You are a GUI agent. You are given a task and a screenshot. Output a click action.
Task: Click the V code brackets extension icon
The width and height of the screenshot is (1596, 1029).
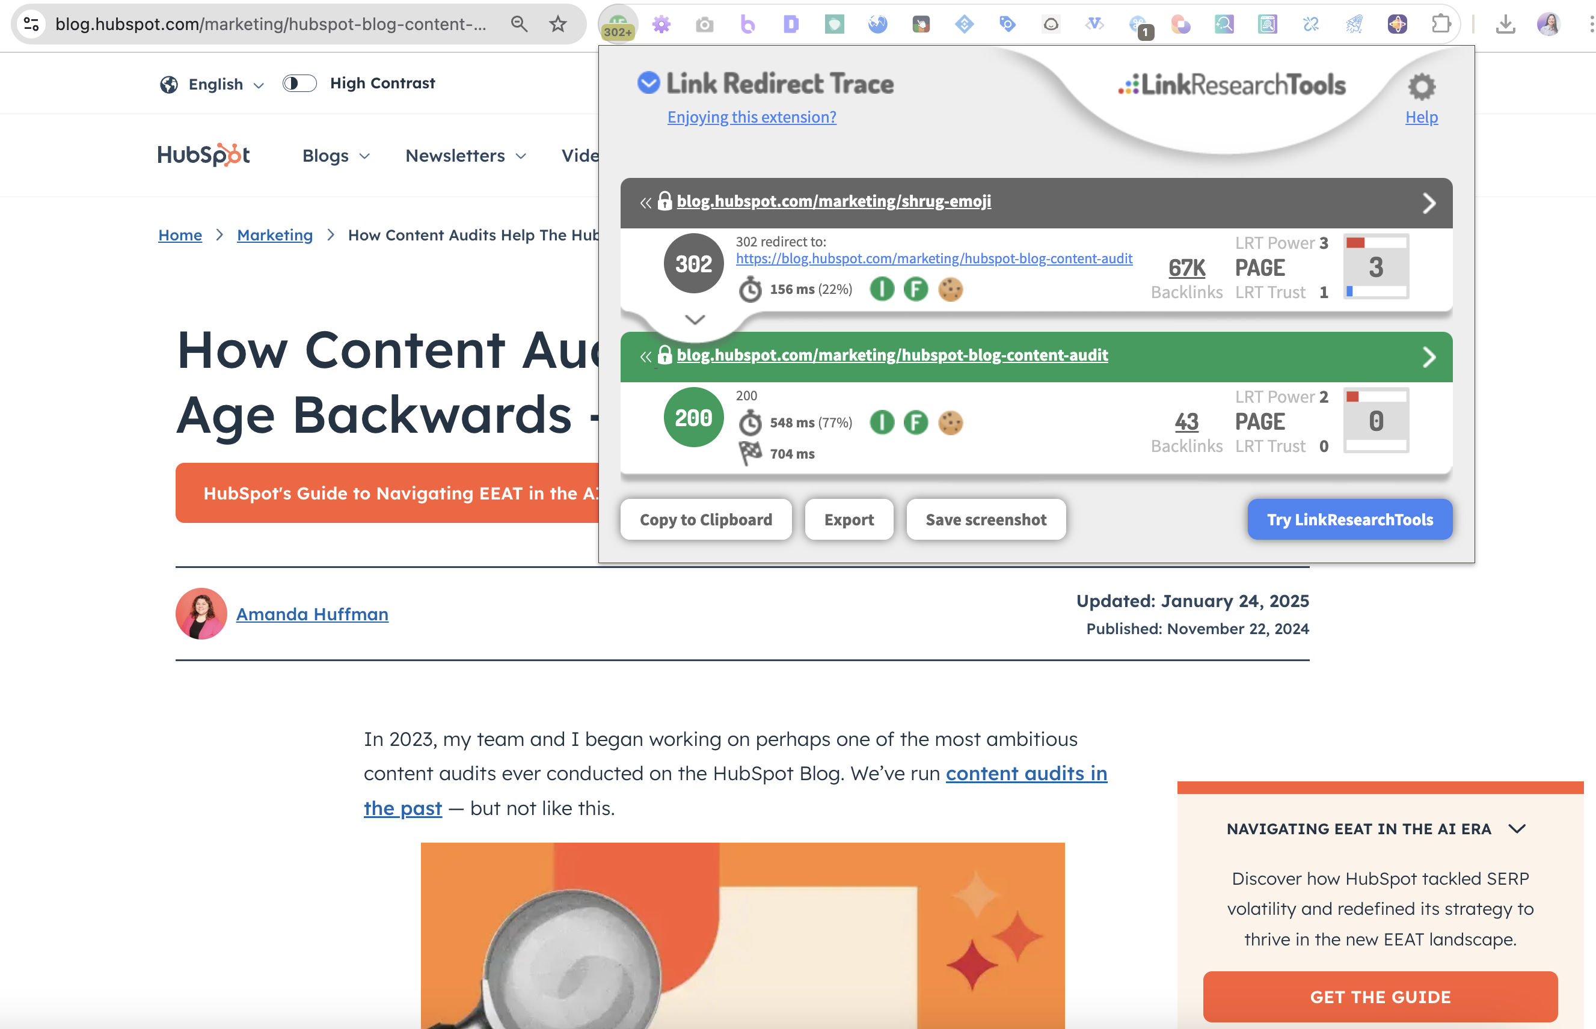click(x=1094, y=25)
